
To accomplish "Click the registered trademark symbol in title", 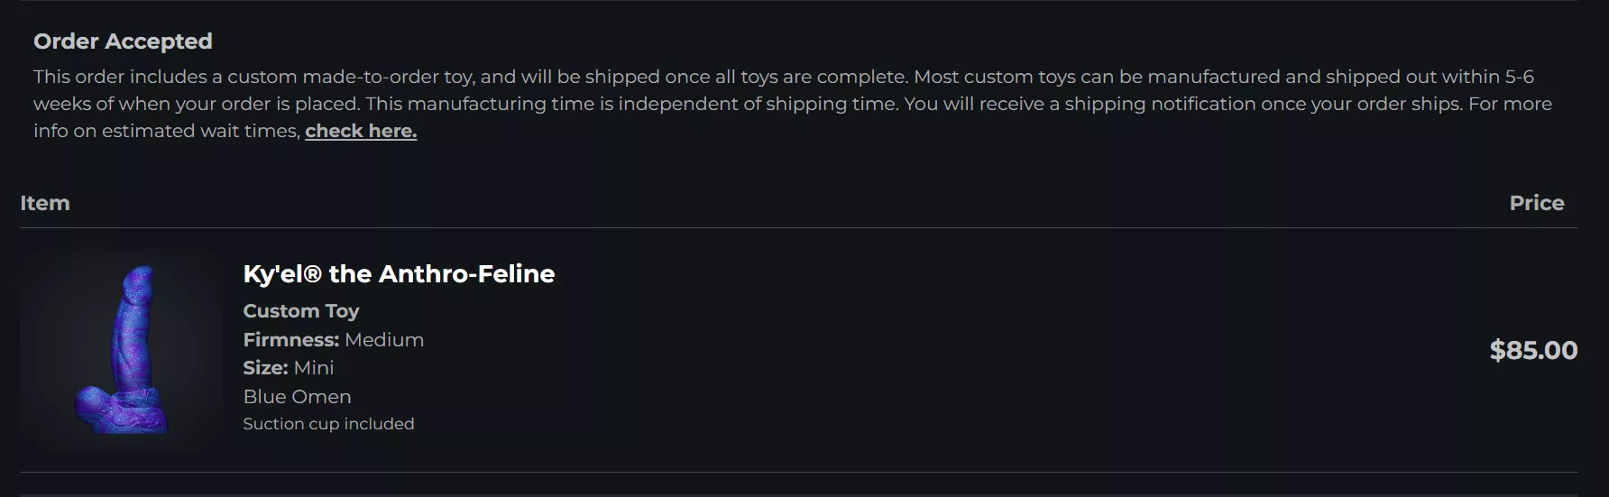I will pyautogui.click(x=313, y=274).
